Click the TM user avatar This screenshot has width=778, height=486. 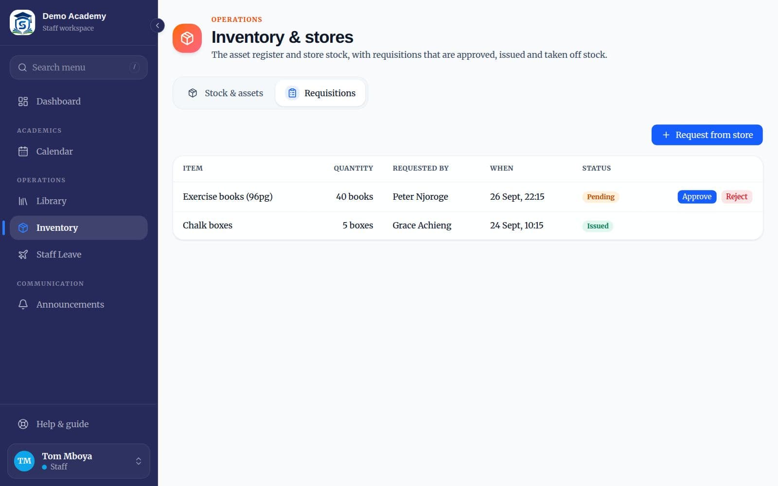pos(24,461)
